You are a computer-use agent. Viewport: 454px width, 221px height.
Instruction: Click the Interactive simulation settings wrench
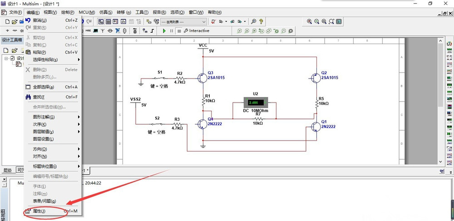[x=186, y=31]
